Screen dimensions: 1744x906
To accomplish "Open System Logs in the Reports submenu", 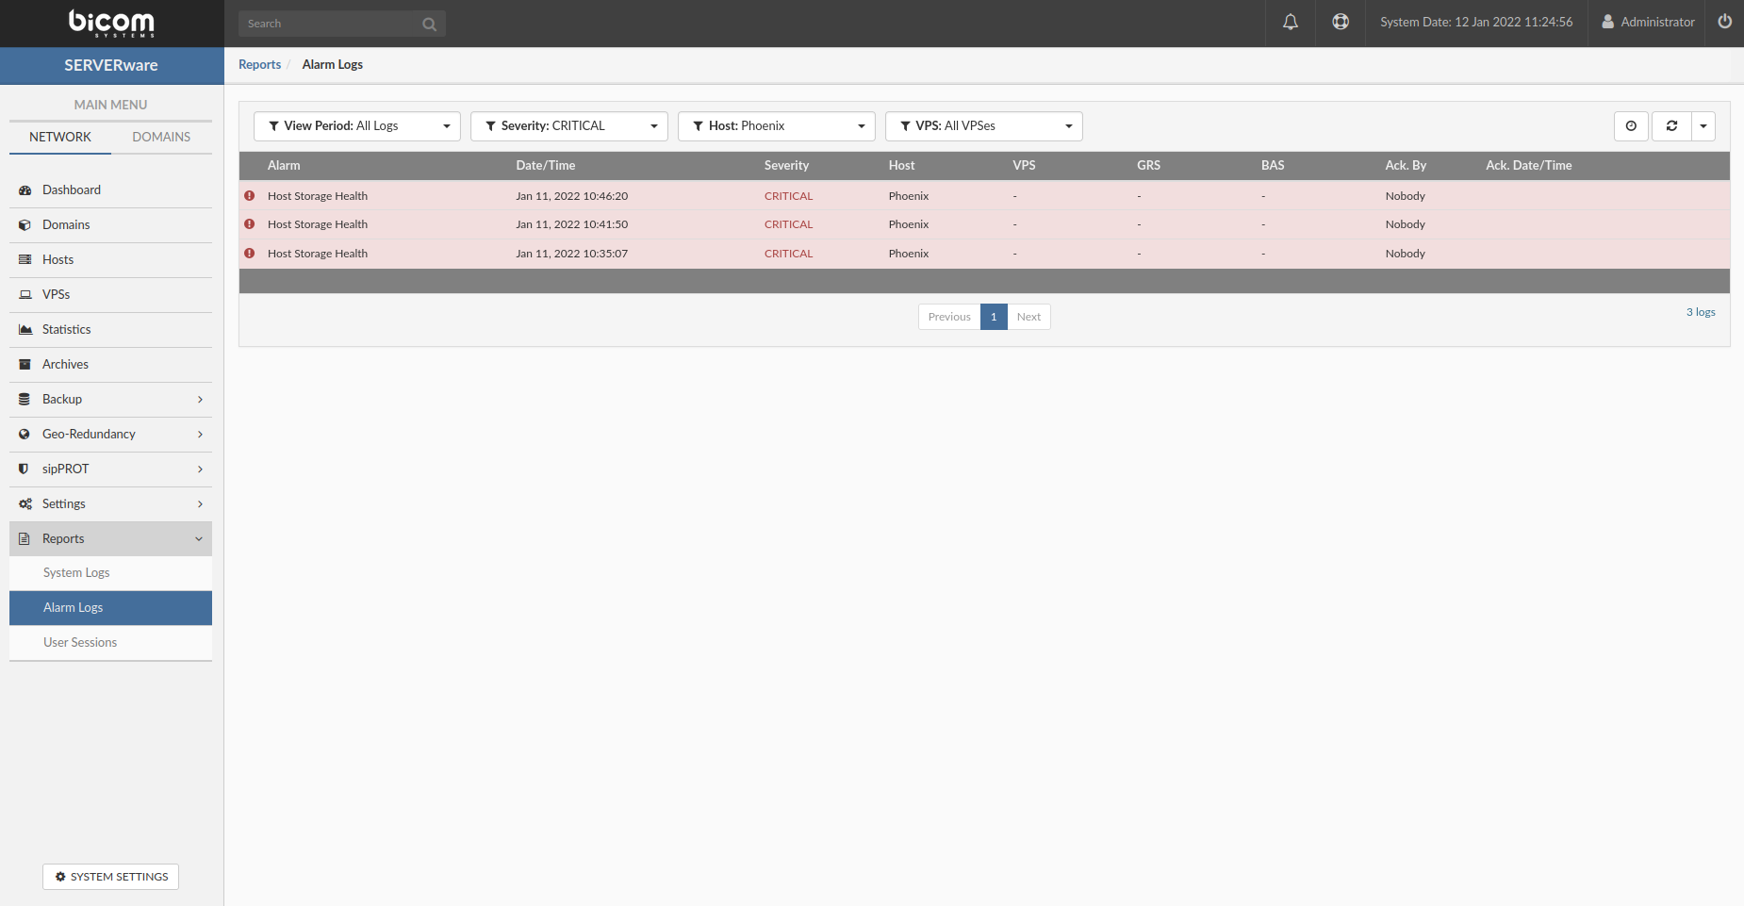I will pyautogui.click(x=76, y=573).
